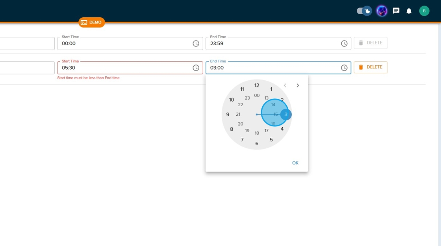Click clock icon in End Time 03:00 field
This screenshot has height=246, width=441.
(x=344, y=68)
